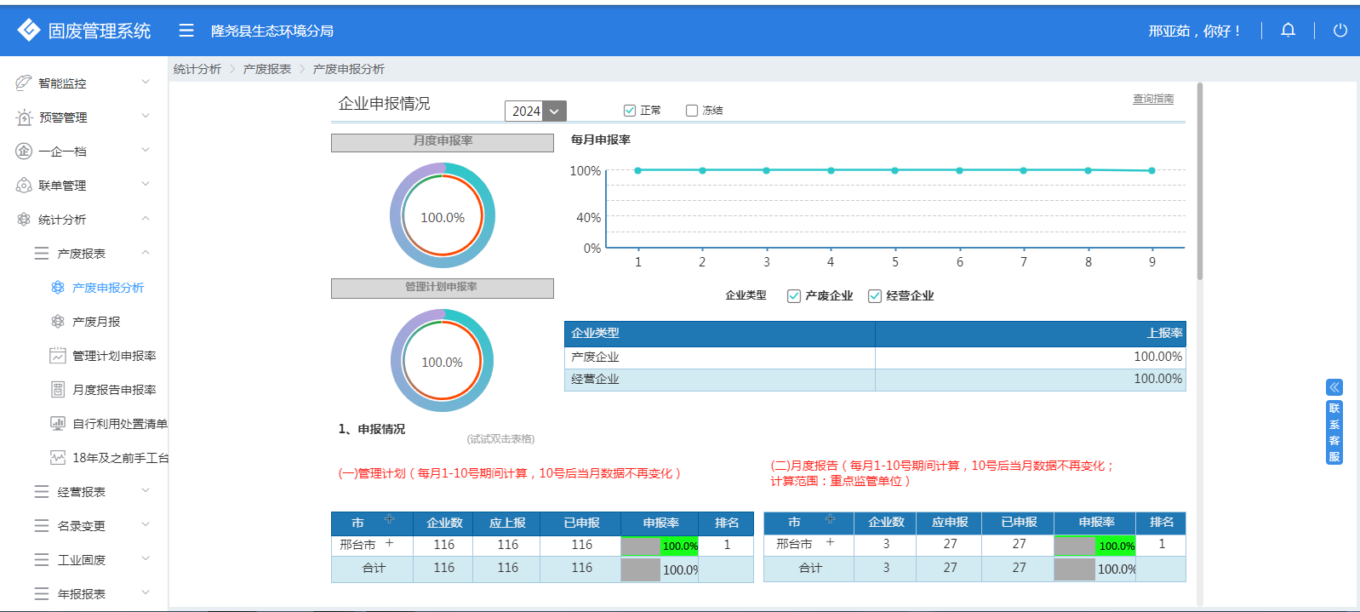
Task: Click the month 9 data point on chart
Action: pos(1151,171)
